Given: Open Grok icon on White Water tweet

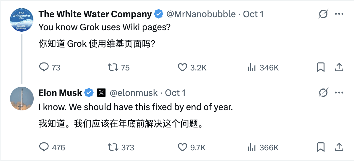Looking at the screenshot, I should pyautogui.click(x=323, y=14).
